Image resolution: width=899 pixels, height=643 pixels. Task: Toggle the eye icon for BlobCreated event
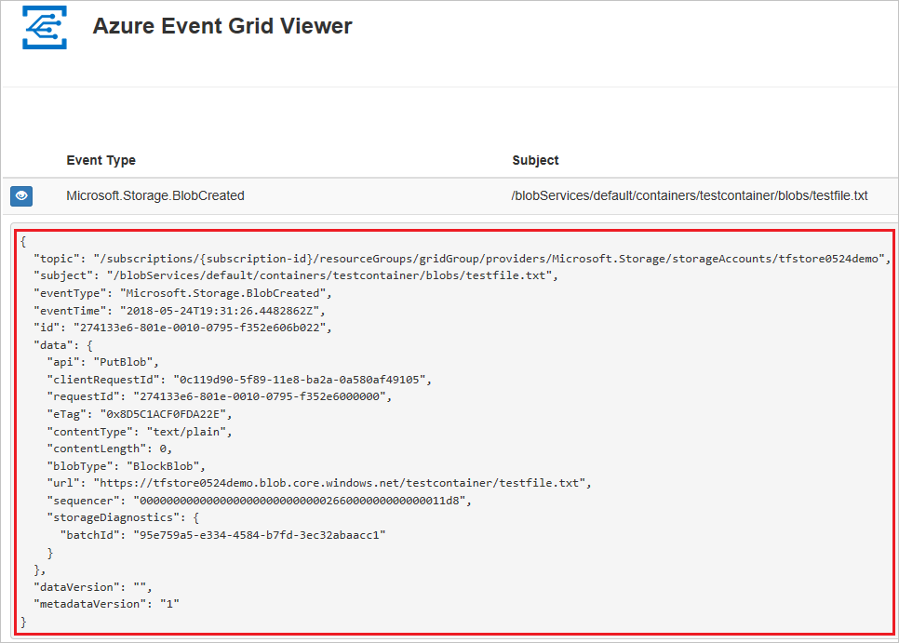[21, 196]
